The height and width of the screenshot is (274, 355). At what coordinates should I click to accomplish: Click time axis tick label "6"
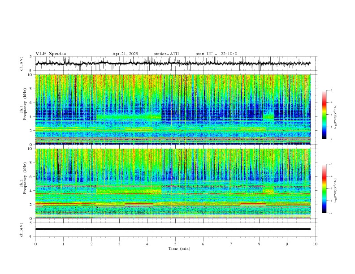(x=203, y=244)
